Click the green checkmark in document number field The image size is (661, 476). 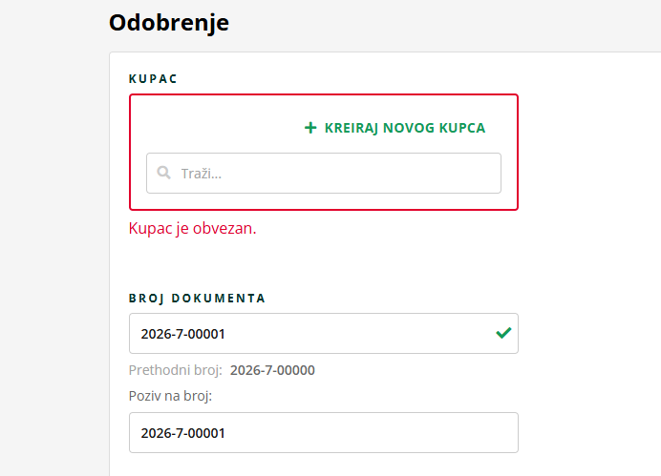point(503,333)
